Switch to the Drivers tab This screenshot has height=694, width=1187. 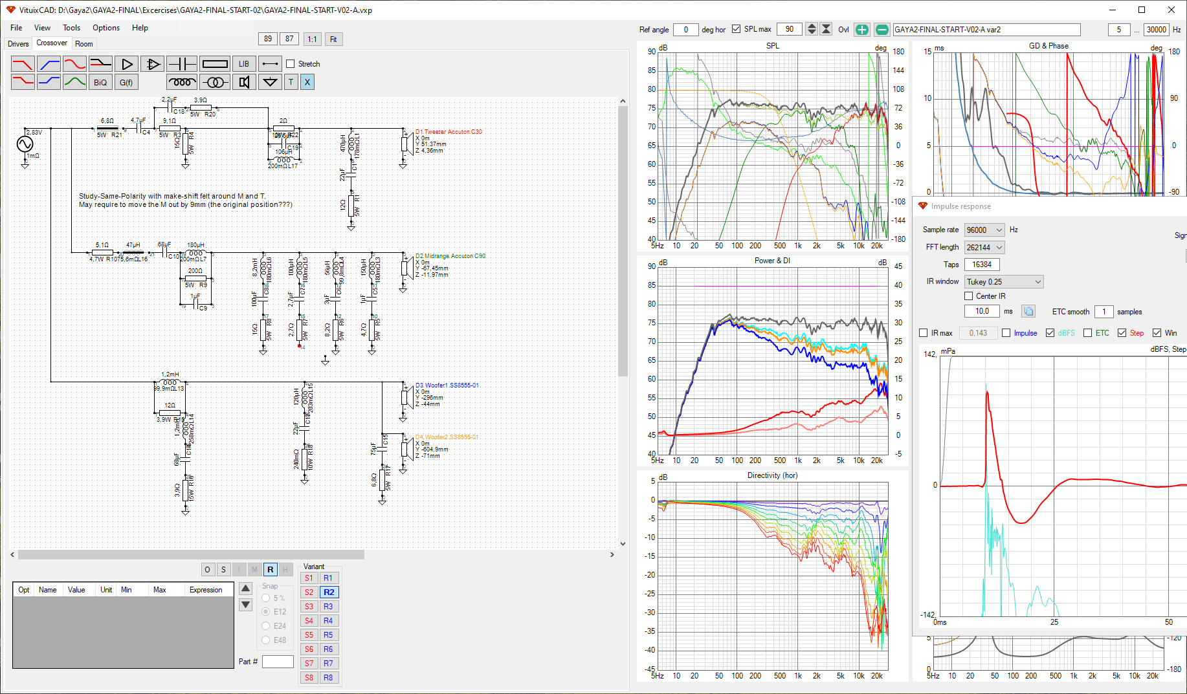coord(18,44)
